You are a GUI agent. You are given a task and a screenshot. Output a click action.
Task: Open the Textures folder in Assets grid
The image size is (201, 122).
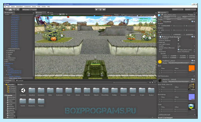point(41,102)
